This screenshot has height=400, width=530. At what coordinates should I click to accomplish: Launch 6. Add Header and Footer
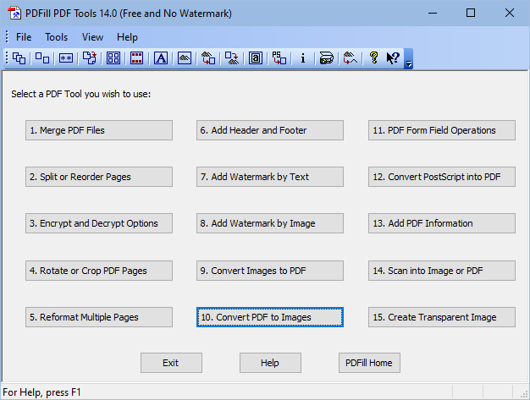click(x=270, y=130)
